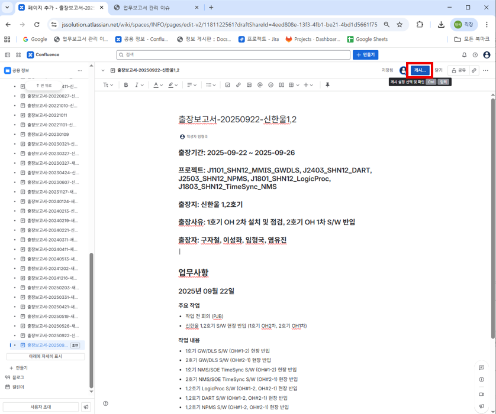Toggle bold formatting in editor toolbar
Screen dimensions: 496x414
(126, 85)
